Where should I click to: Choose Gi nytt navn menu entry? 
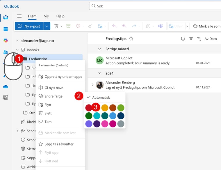coord(60,88)
